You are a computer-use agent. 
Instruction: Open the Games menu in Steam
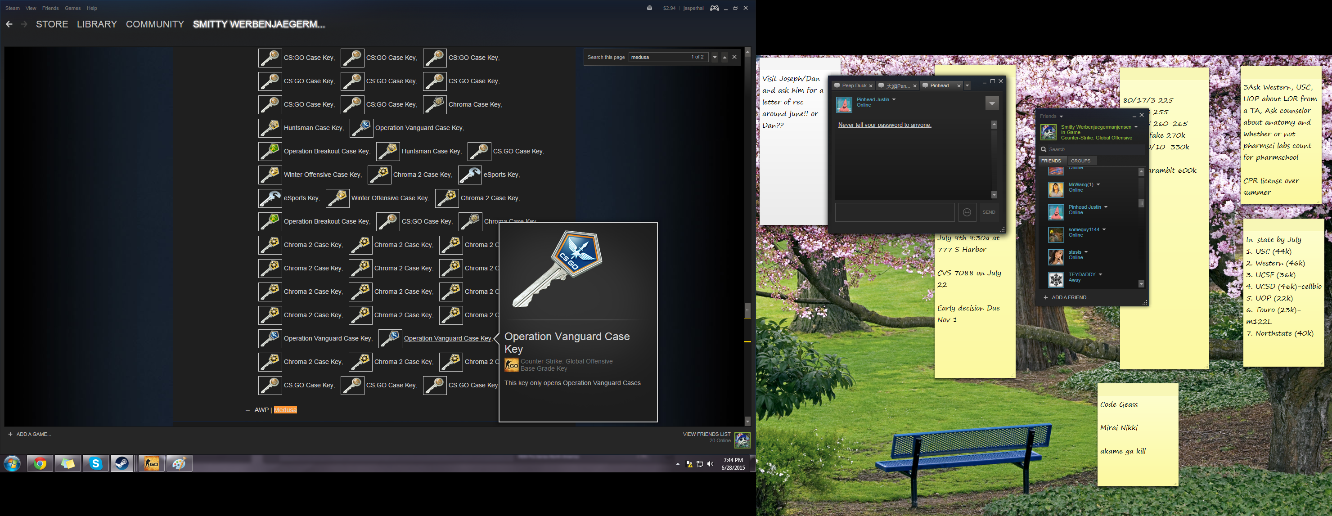(x=72, y=8)
